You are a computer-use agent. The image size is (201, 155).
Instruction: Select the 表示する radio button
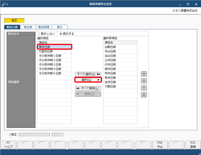pyautogui.click(x=67, y=34)
